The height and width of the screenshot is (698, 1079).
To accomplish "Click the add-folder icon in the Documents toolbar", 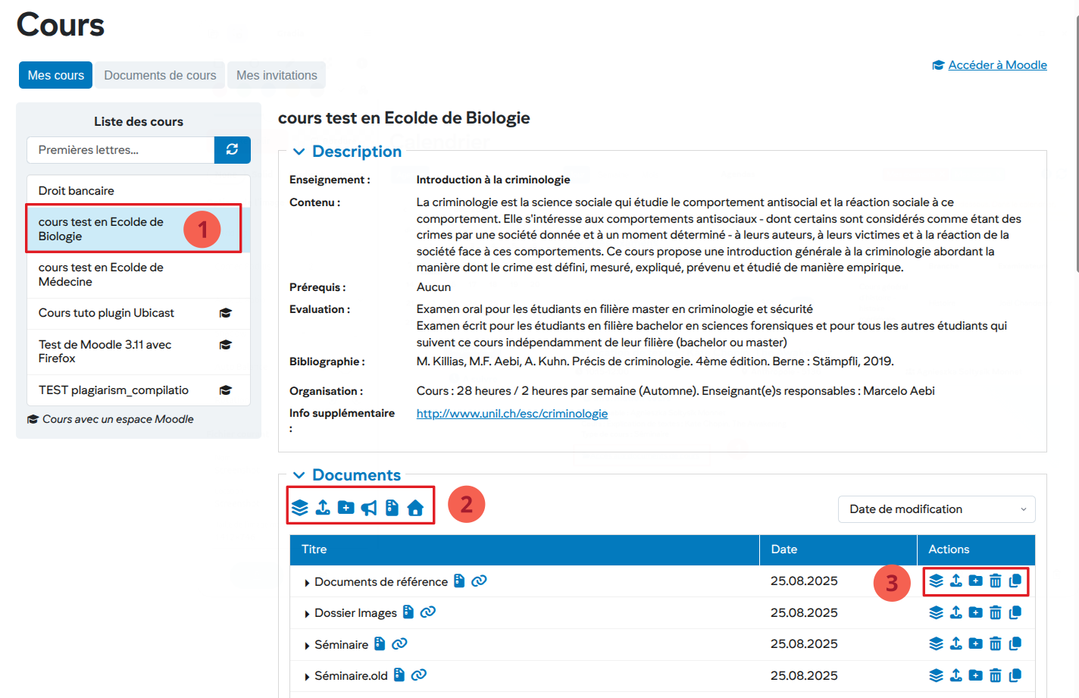I will (346, 507).
